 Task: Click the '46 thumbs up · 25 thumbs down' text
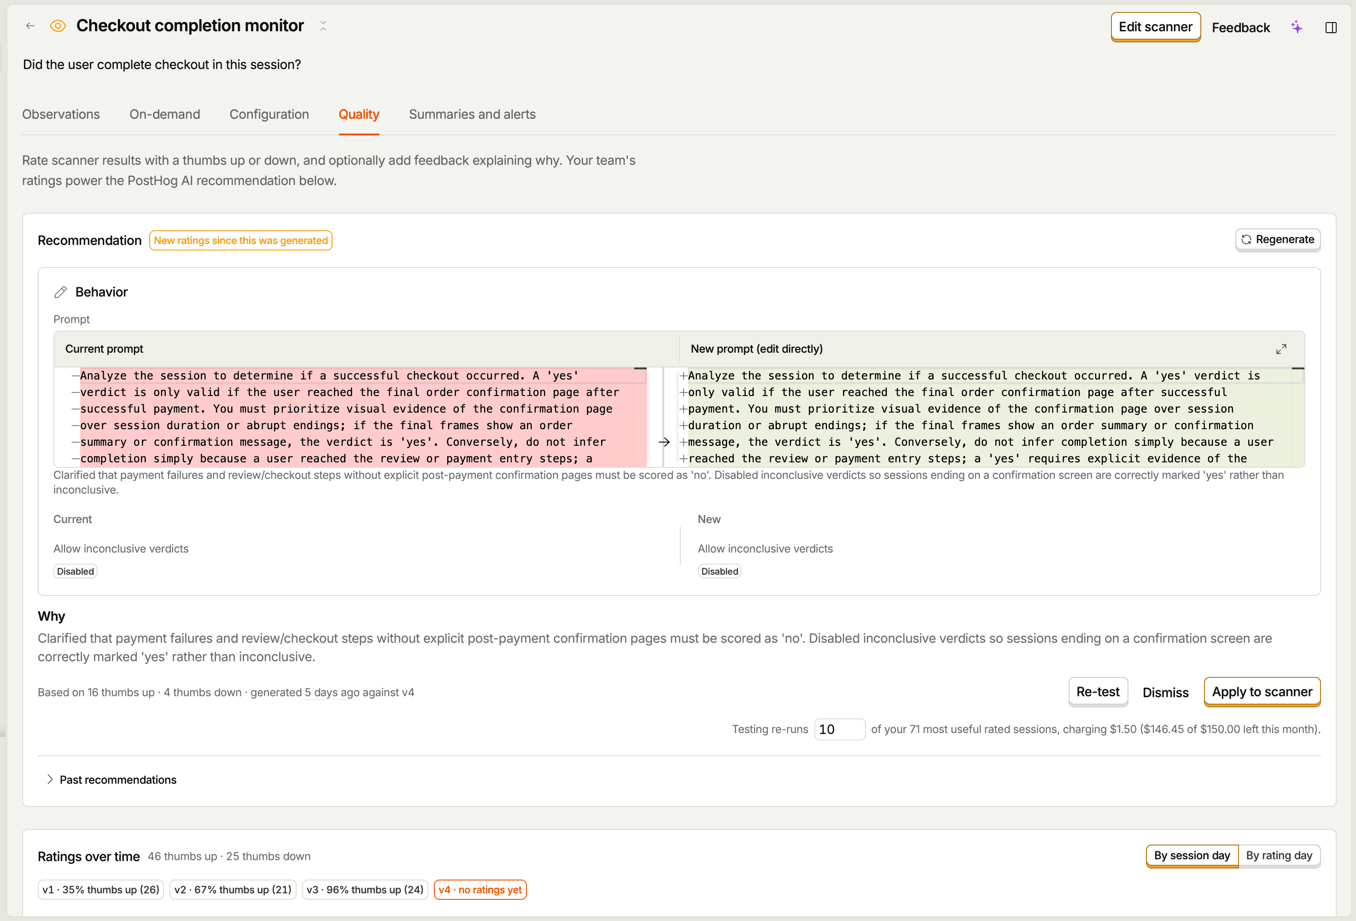point(229,856)
